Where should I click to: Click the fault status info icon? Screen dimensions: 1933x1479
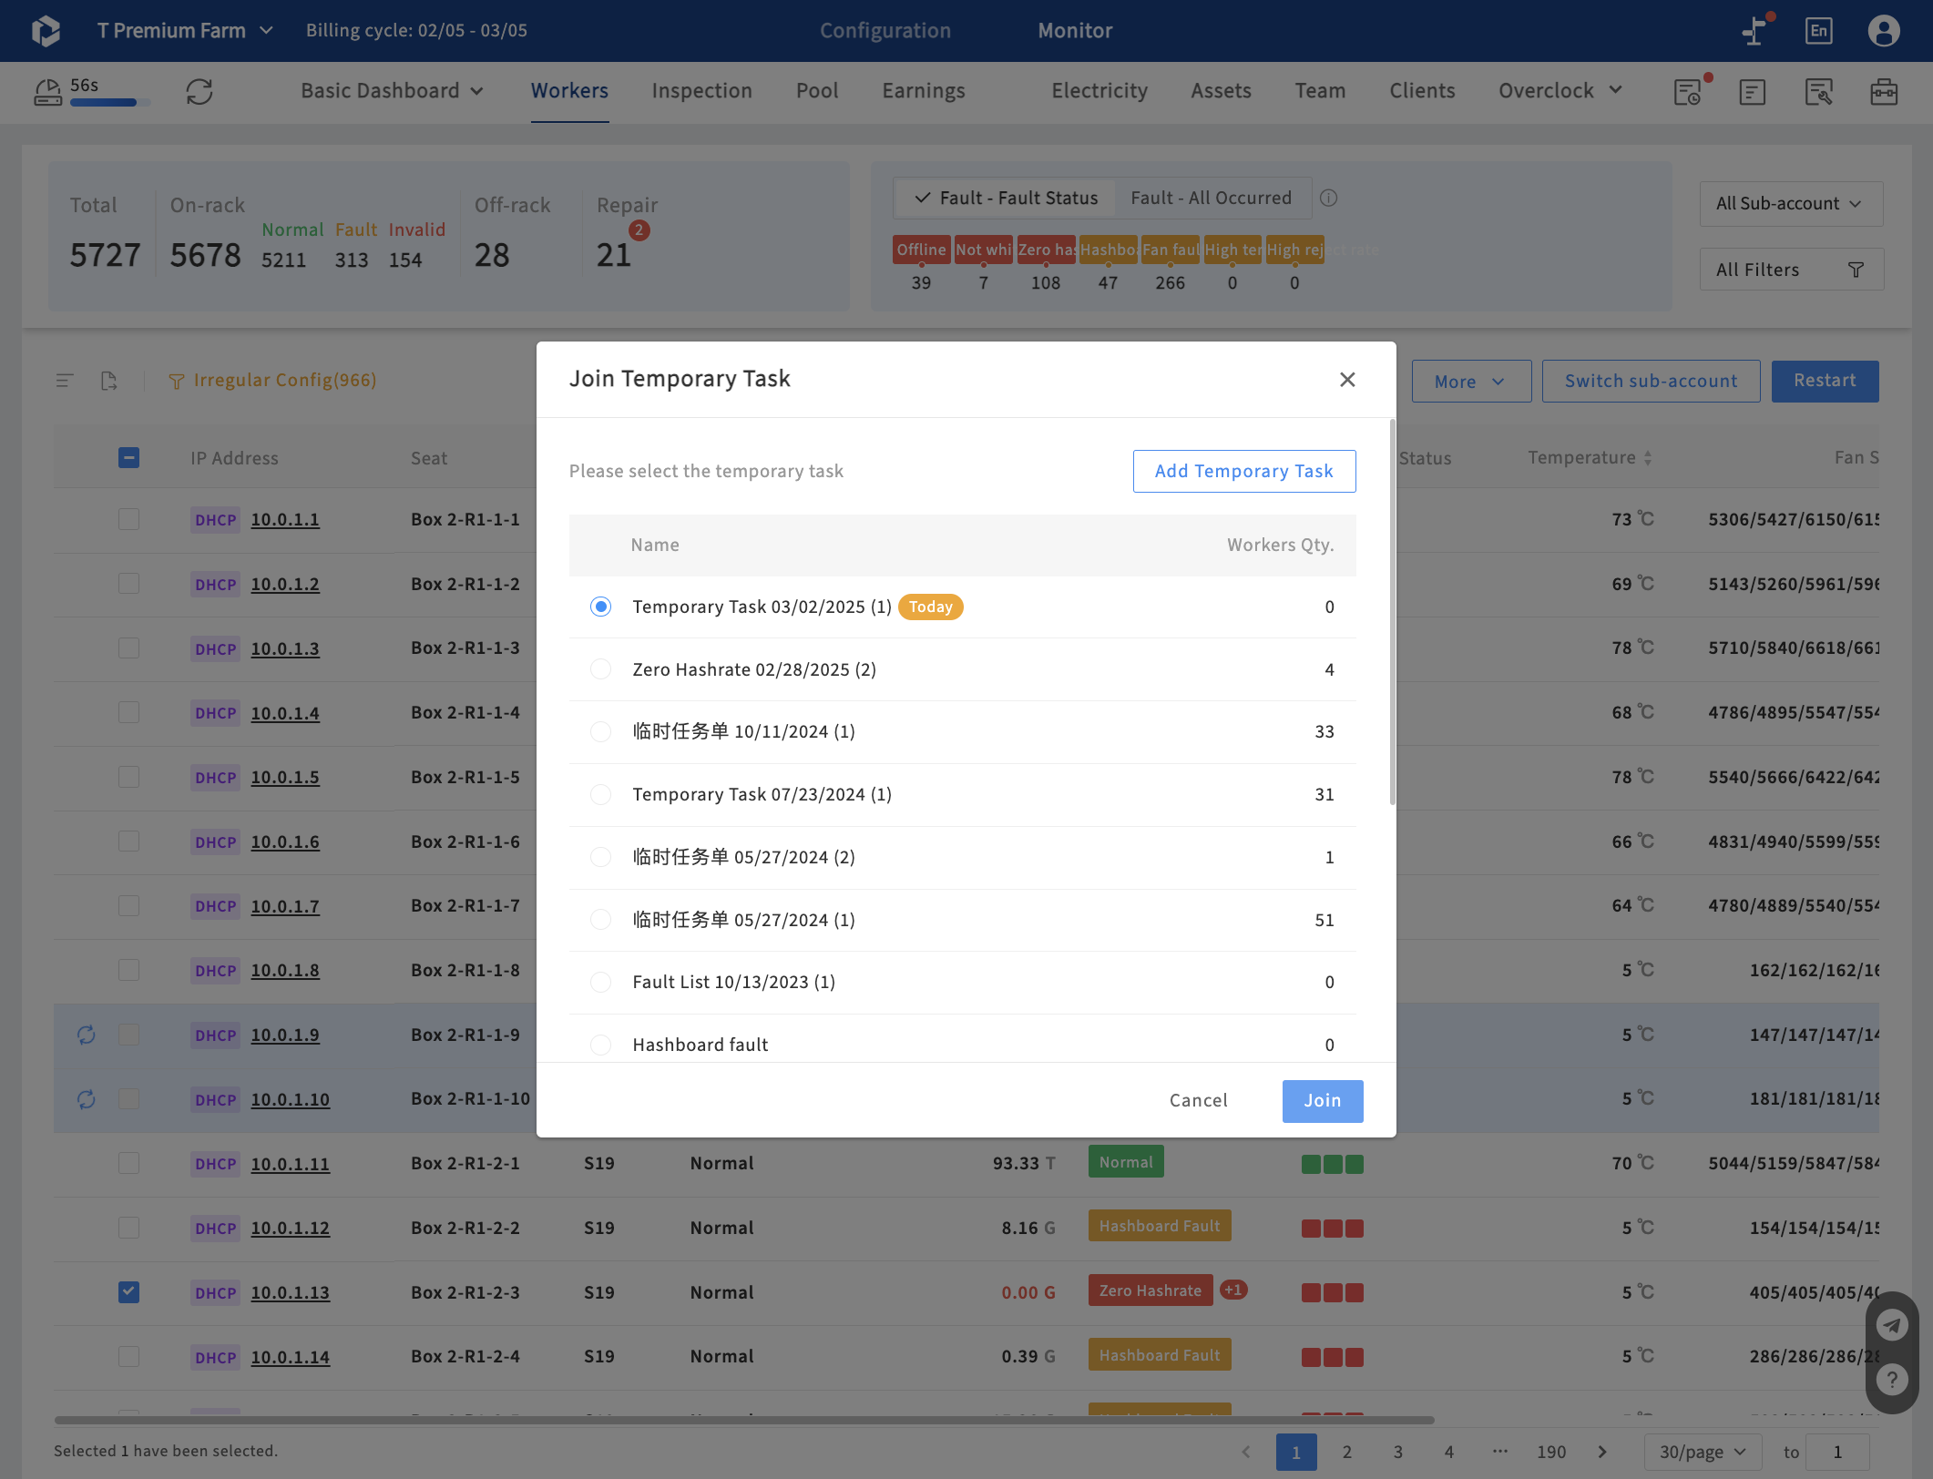(x=1329, y=198)
